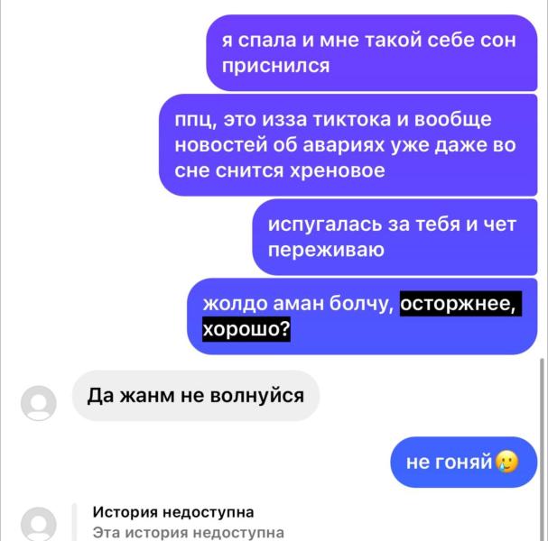Click the 'не гоняй' message bubble
Image resolution: width=548 pixels, height=541 pixels.
(464, 462)
